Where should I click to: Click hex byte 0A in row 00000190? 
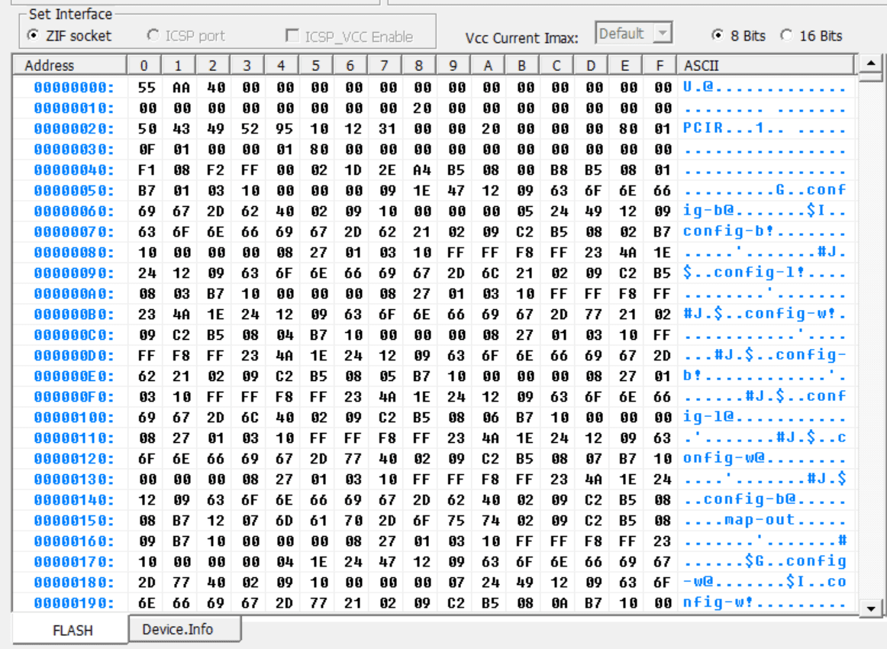click(x=560, y=603)
